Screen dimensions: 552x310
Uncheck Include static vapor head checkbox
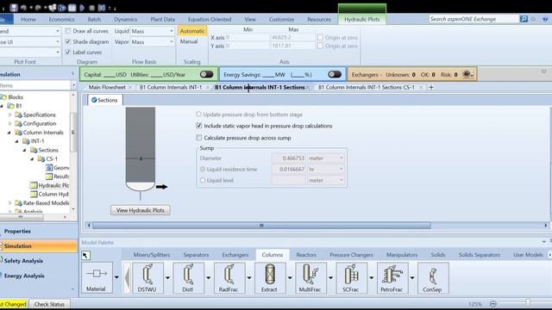pos(199,126)
